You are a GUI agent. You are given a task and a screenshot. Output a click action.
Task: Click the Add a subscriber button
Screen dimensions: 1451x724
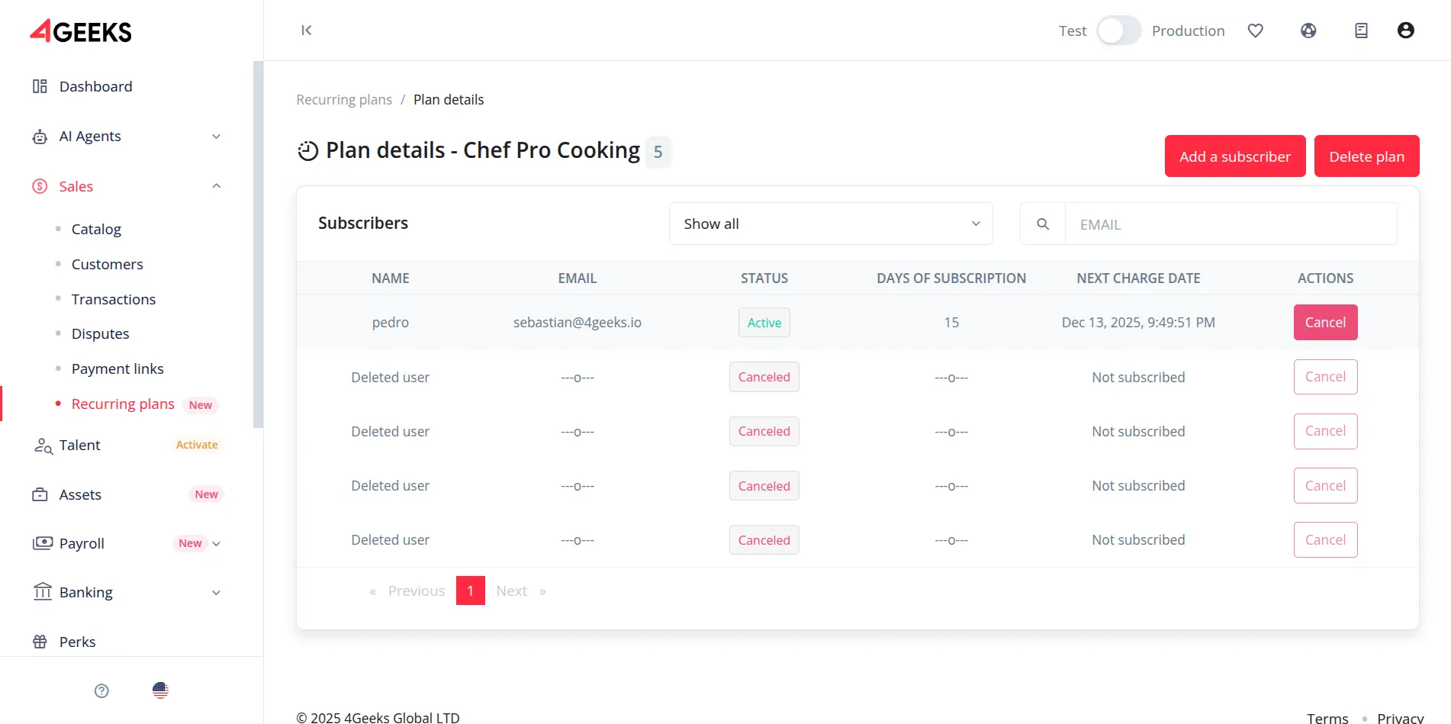point(1234,156)
